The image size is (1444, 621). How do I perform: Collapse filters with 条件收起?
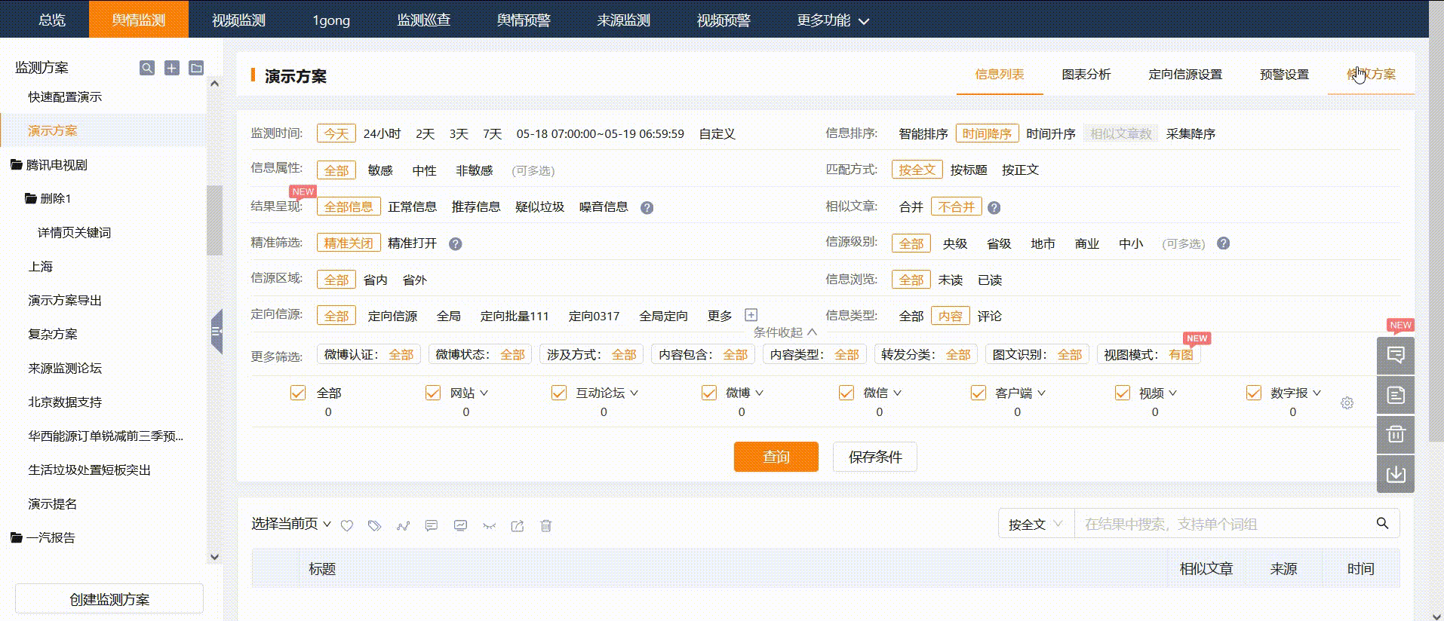pyautogui.click(x=785, y=332)
